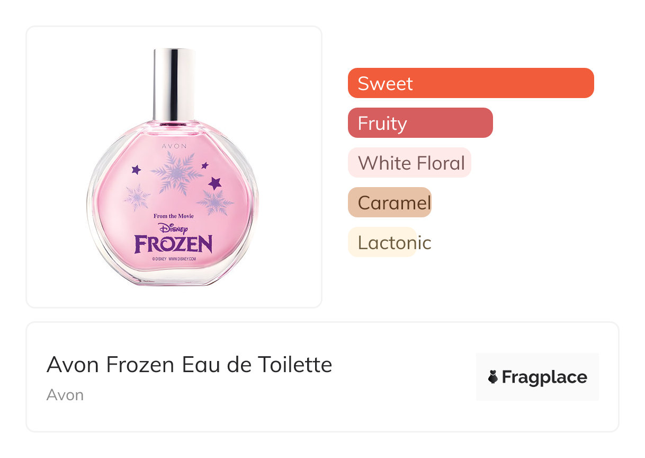This screenshot has width=645, height=458.
Task: Click the largest purple star on bottle
Action: point(214,183)
